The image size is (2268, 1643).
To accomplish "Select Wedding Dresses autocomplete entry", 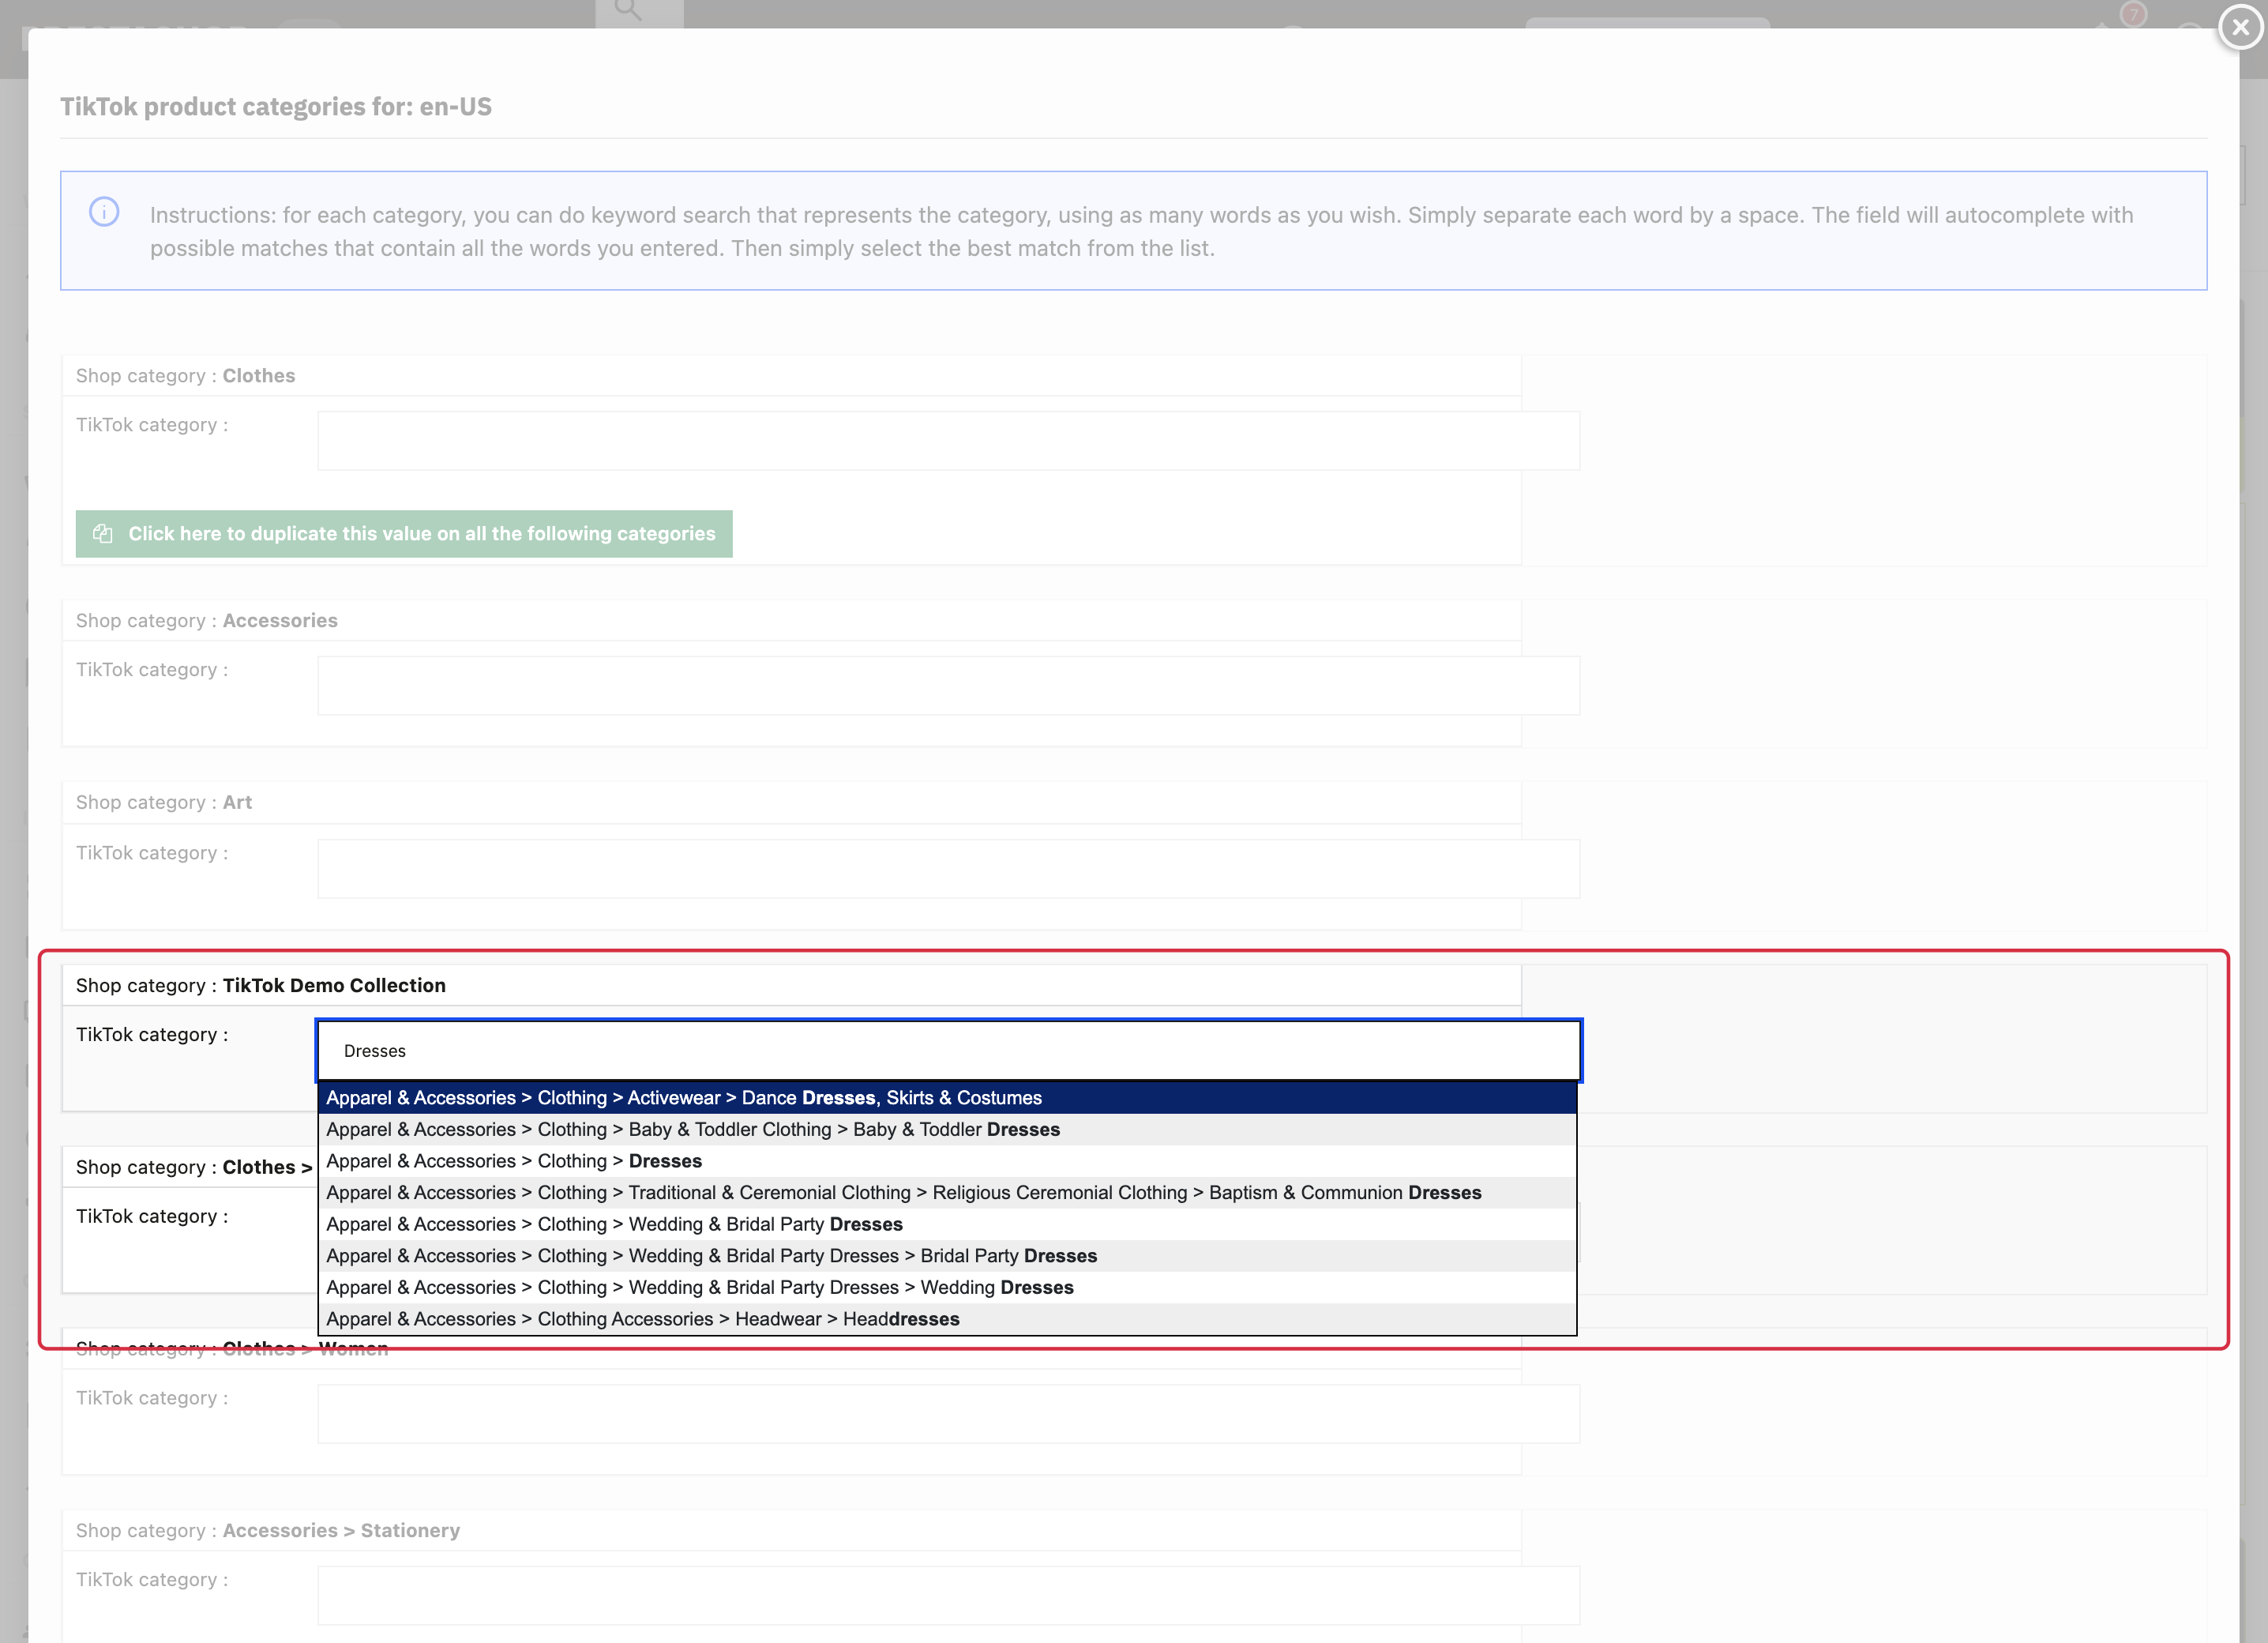I will pos(947,1287).
